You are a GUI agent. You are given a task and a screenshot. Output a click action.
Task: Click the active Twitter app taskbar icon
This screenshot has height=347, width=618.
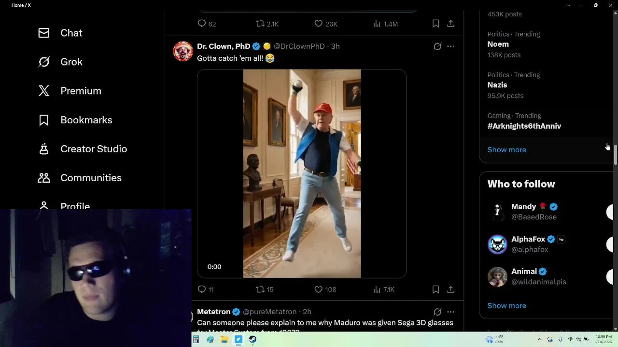pos(239,340)
